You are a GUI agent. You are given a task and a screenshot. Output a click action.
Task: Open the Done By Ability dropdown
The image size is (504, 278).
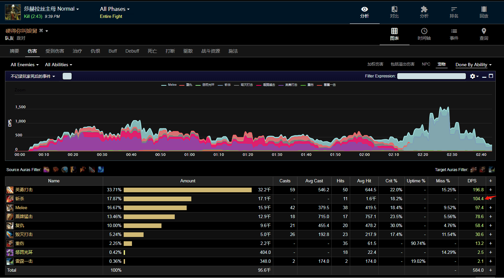pyautogui.click(x=473, y=65)
